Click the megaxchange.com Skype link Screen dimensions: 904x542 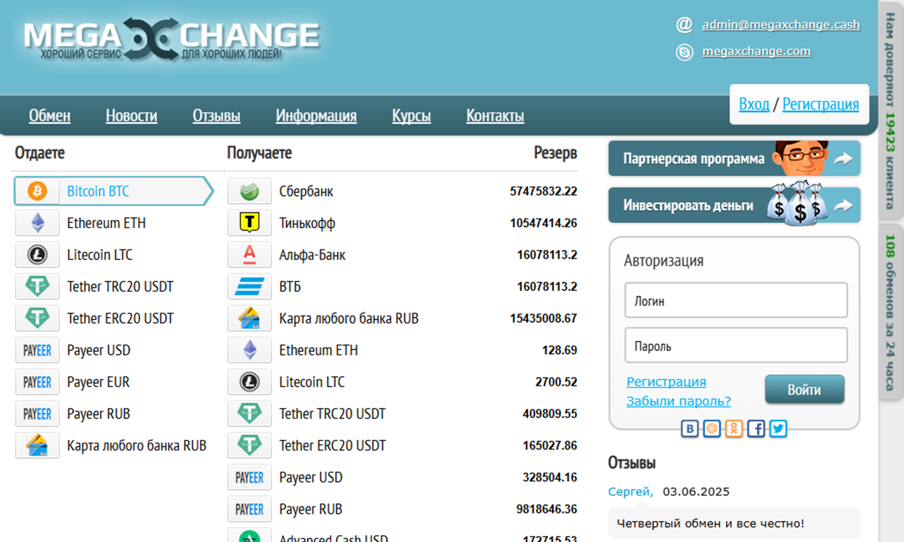click(x=756, y=51)
